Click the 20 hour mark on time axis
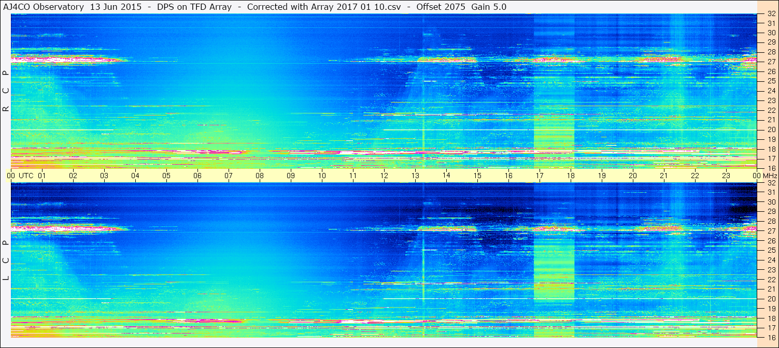This screenshot has height=348, width=779. point(633,176)
